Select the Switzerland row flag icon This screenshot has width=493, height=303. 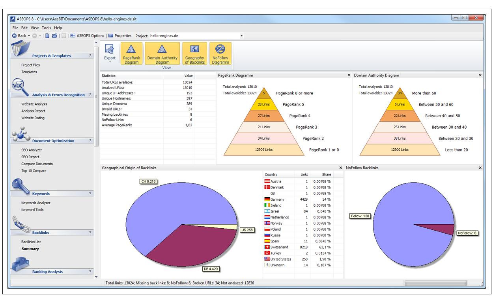[x=267, y=247]
